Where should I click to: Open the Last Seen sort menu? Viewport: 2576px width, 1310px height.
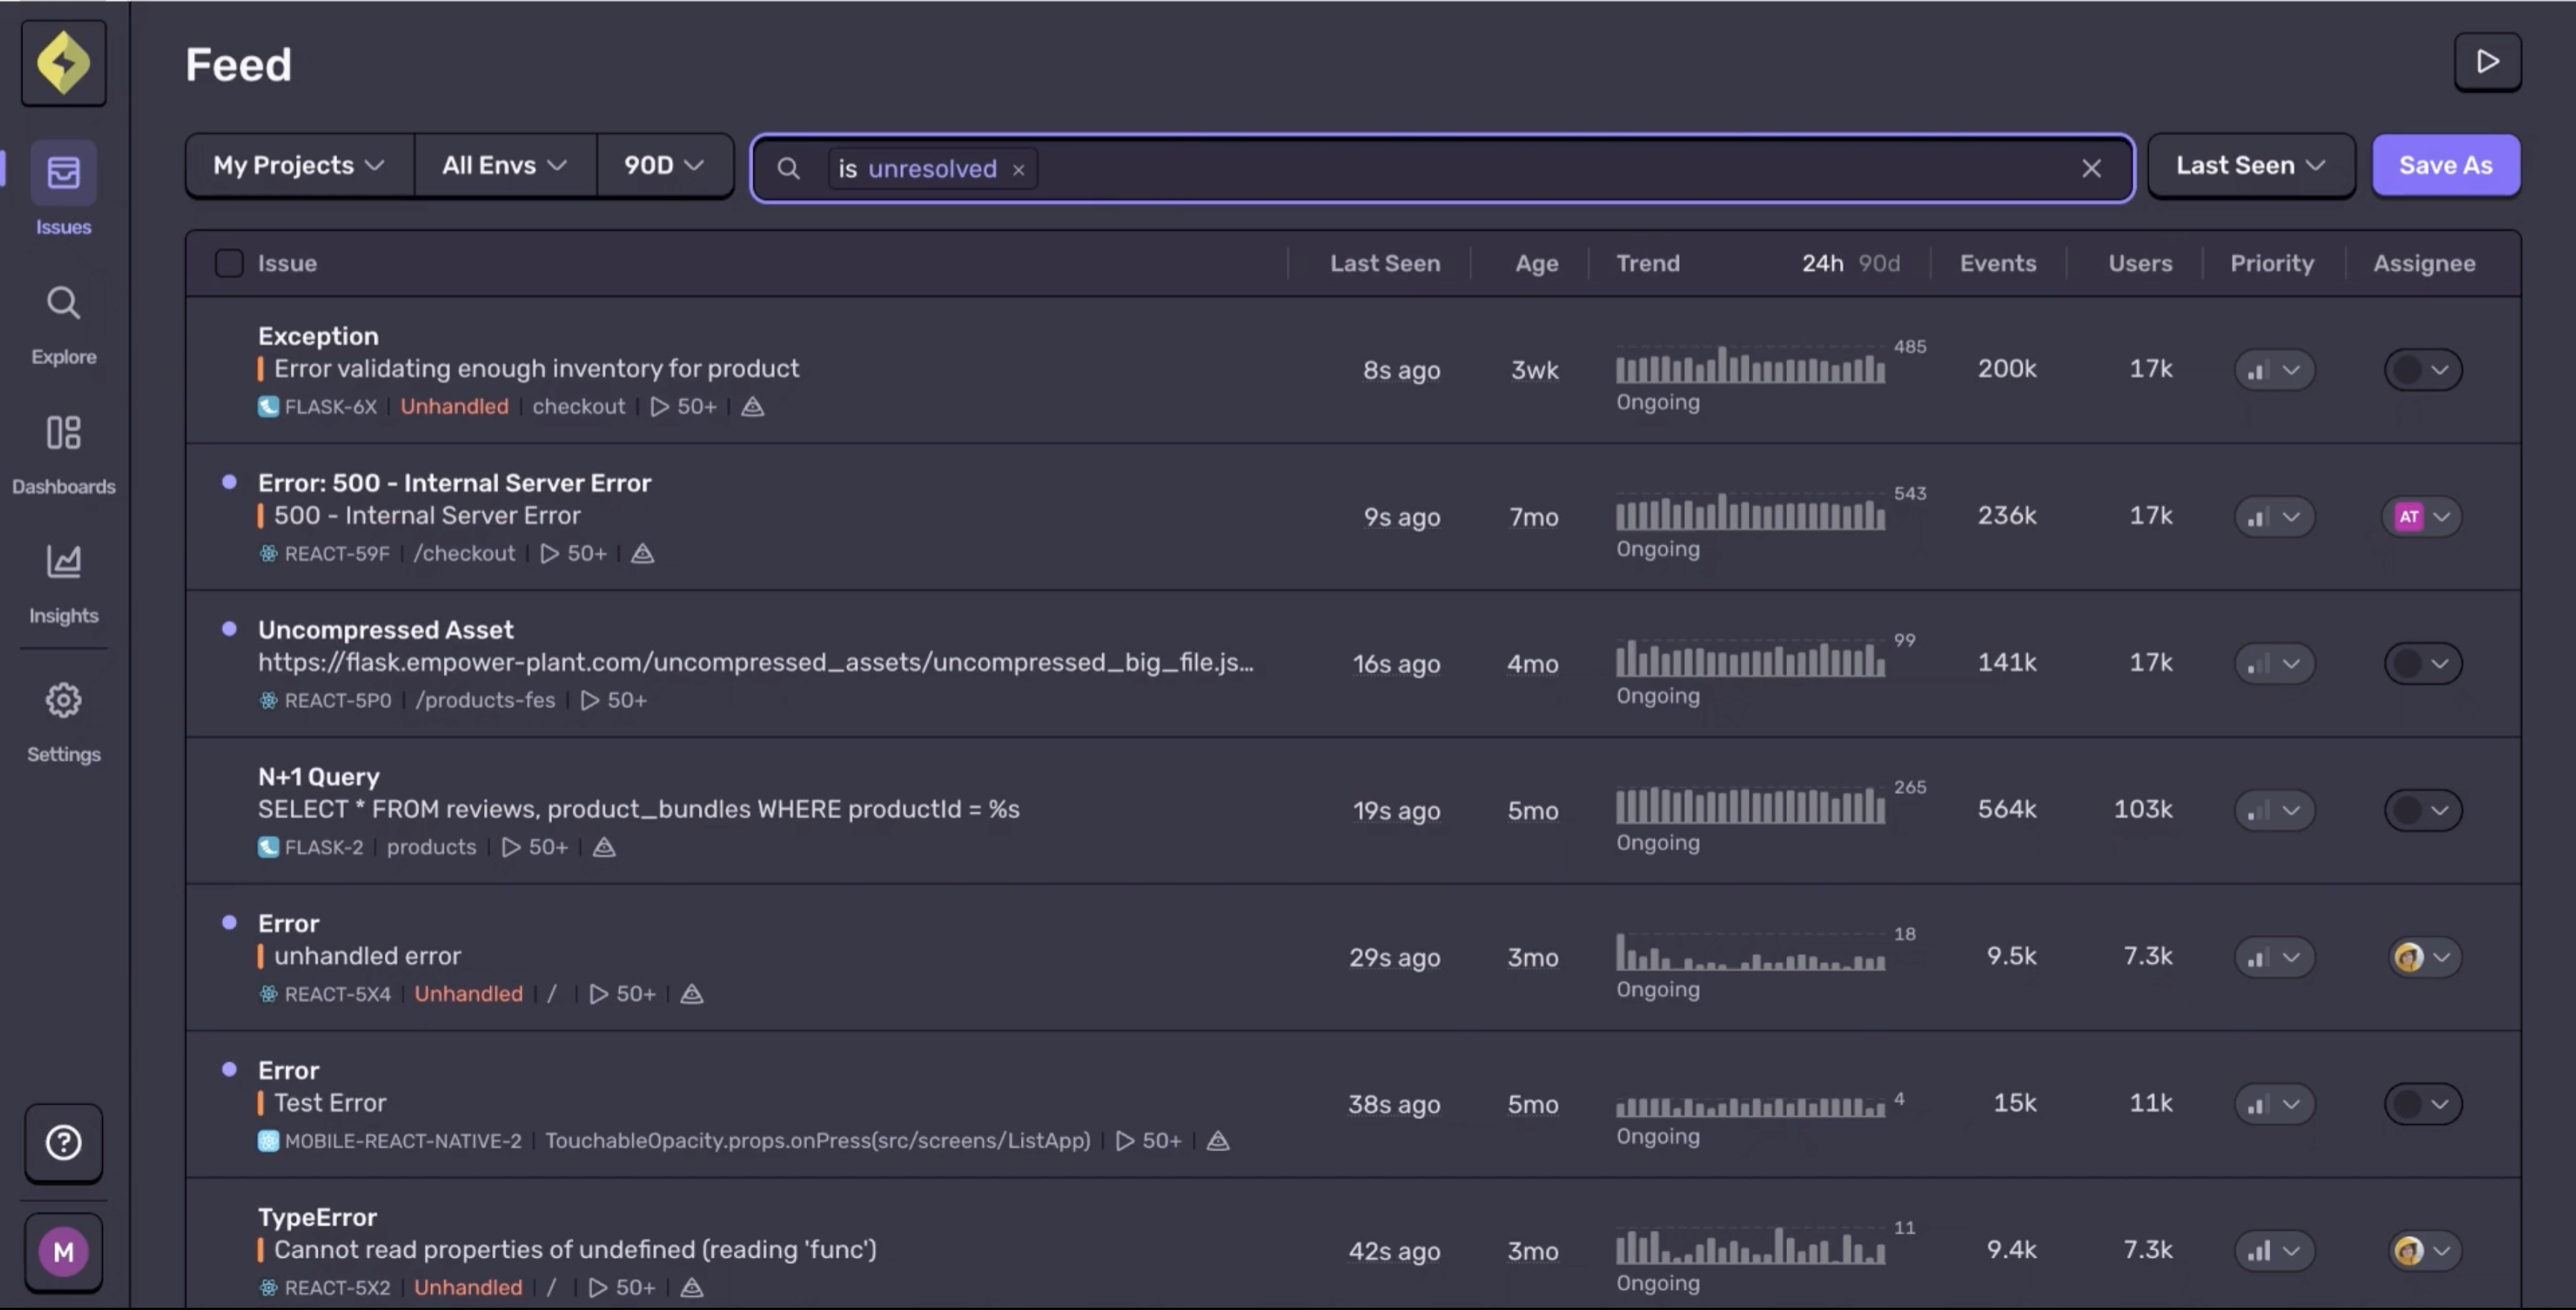click(2249, 165)
